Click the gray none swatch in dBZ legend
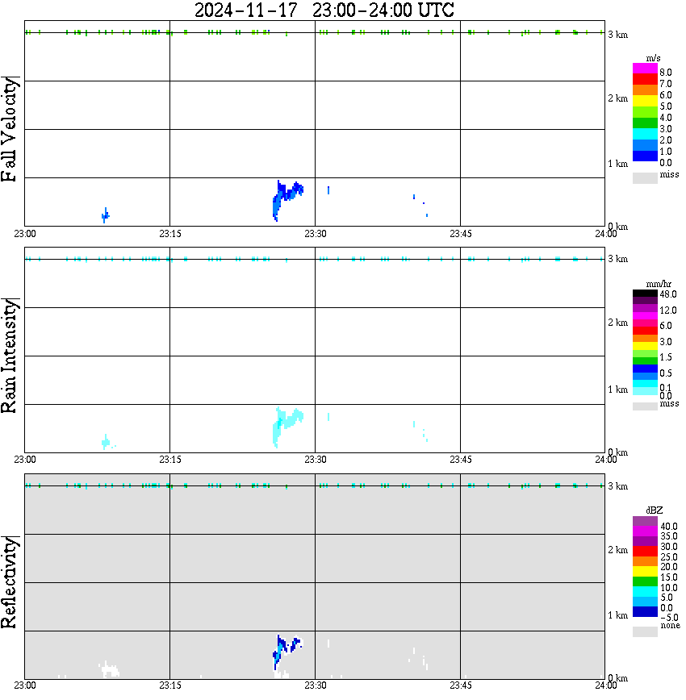Viewport: 686px width, 700px height. pos(645,631)
